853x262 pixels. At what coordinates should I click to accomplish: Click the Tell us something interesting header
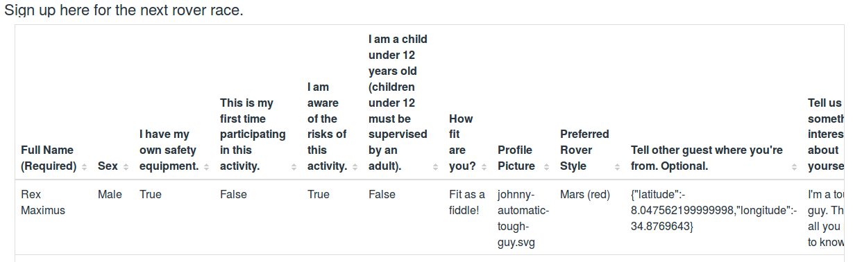(826, 134)
